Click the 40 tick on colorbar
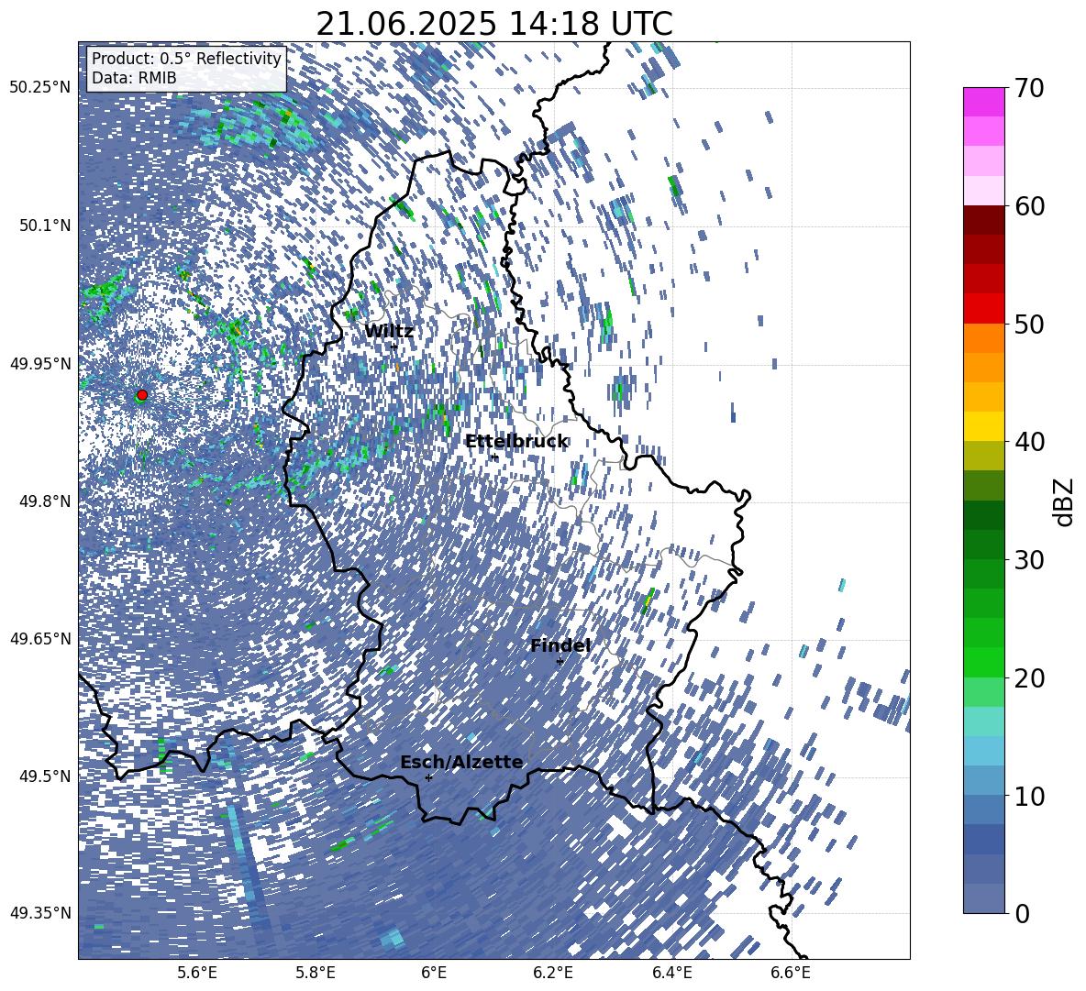 pyautogui.click(x=1028, y=442)
